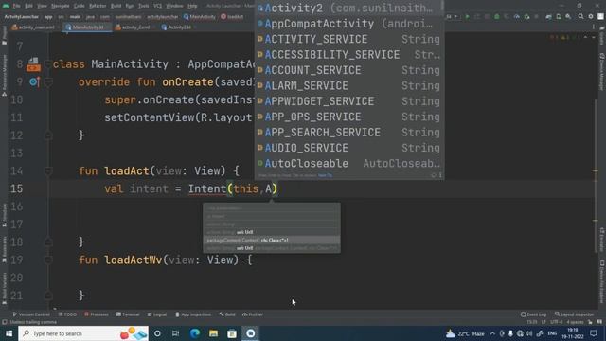Click Attach Debugger to process icon
The image size is (606, 341).
tap(526, 17)
